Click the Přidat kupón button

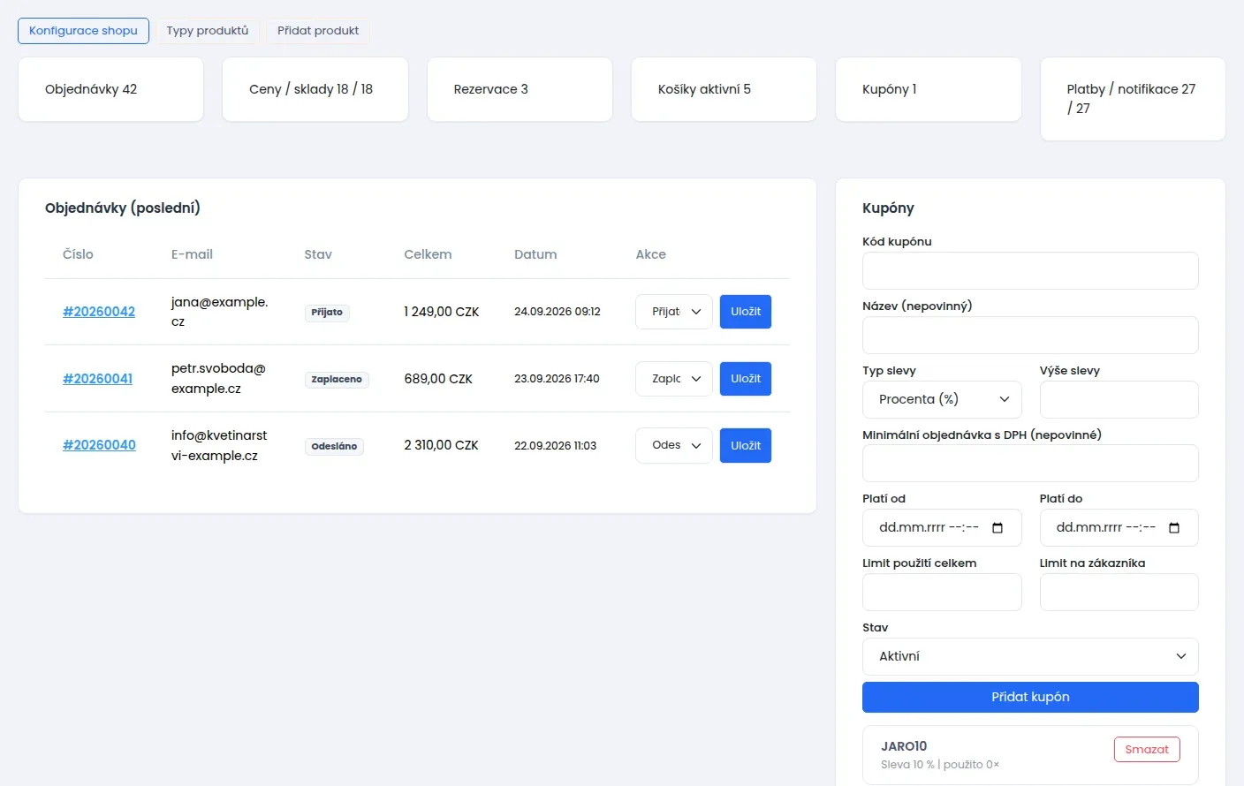[x=1030, y=697]
